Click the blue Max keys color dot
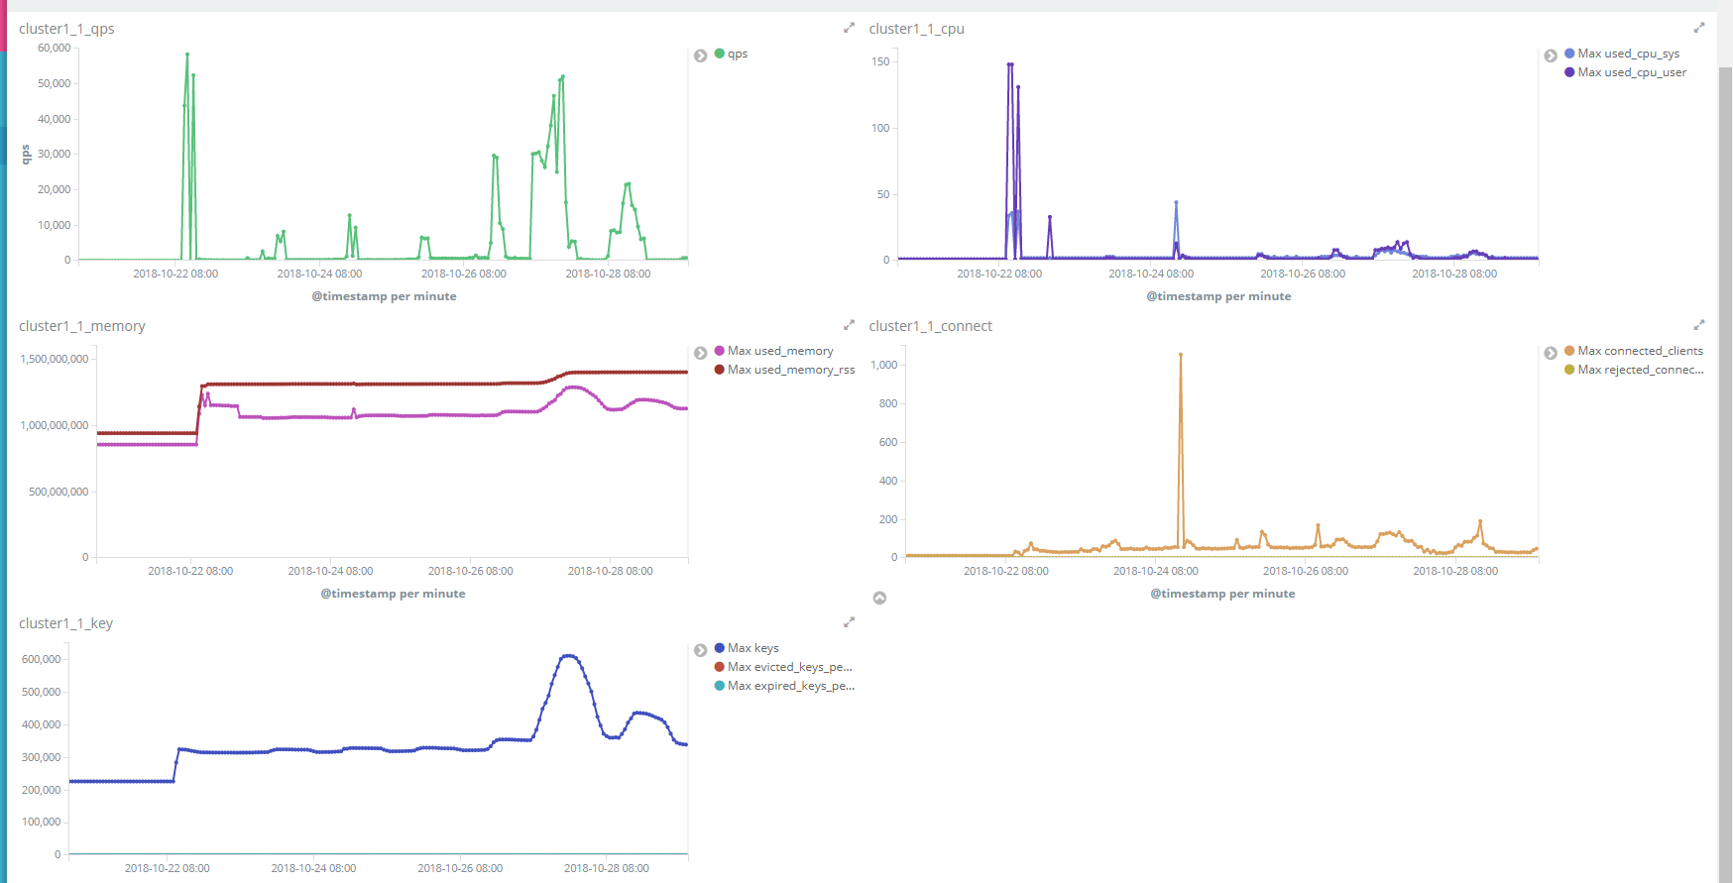Image resolution: width=1733 pixels, height=883 pixels. click(x=720, y=648)
